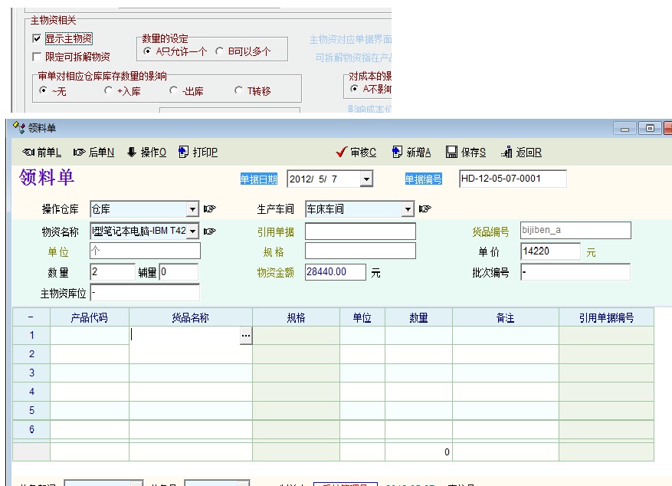Select the +入库 radio option
This screenshot has width=672, height=486.
tap(108, 91)
